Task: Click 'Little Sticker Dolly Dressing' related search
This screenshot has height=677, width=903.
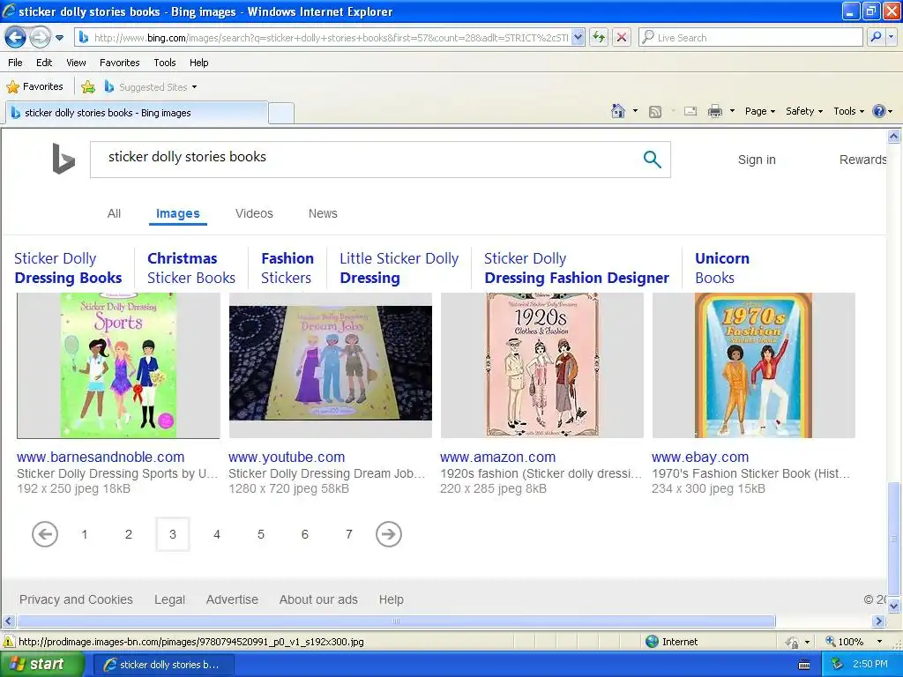Action: [399, 268]
